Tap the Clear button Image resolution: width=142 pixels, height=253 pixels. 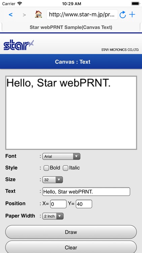[x=71, y=247]
